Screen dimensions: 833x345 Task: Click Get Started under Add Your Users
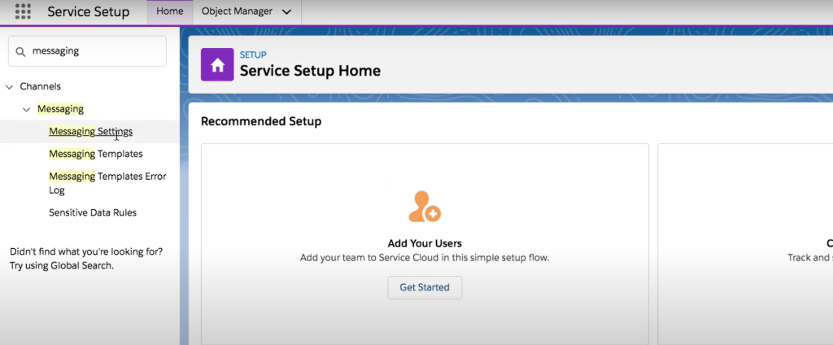[x=425, y=287]
